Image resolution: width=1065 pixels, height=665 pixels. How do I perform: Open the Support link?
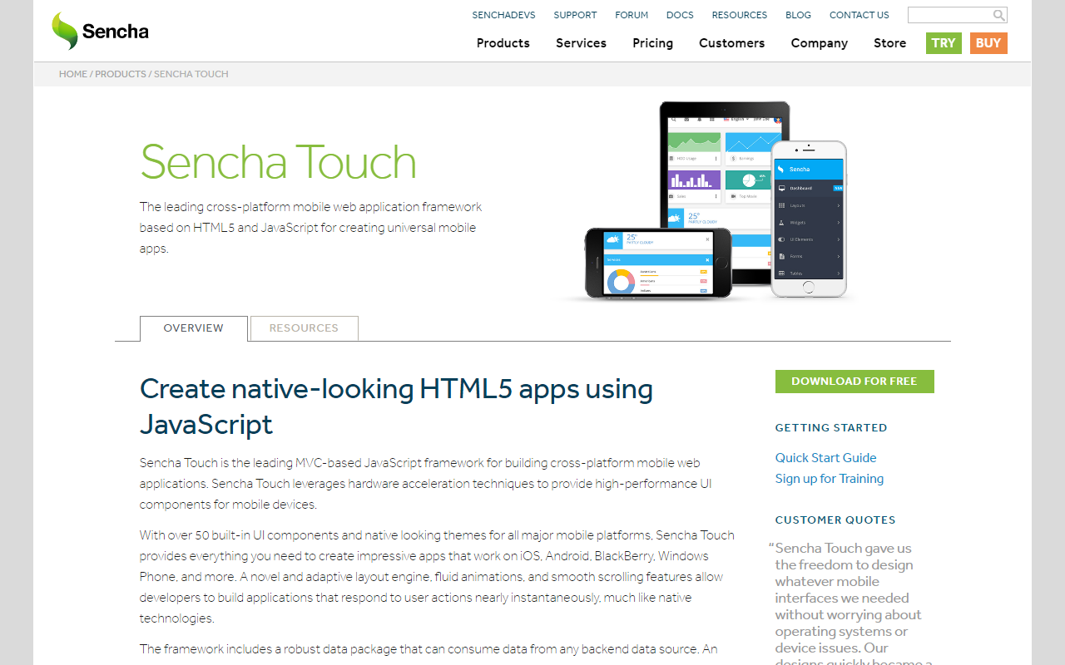pos(575,15)
